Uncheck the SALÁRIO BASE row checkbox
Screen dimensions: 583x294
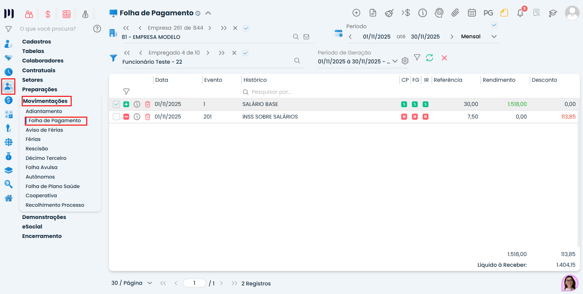coord(116,104)
